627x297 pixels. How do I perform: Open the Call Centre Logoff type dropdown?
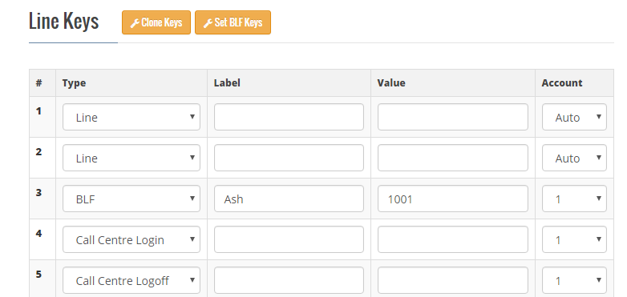tap(131, 280)
